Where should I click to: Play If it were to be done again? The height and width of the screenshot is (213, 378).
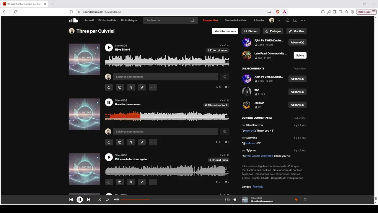109,157
